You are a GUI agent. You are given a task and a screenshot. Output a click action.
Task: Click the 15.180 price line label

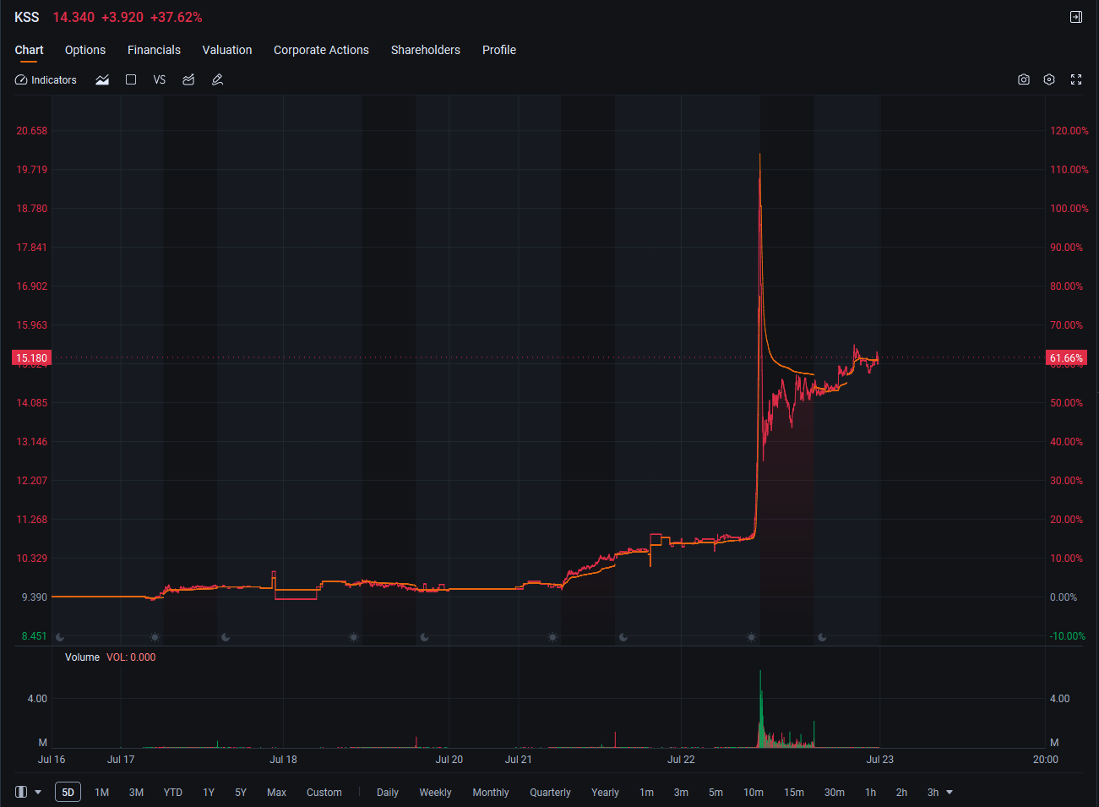32,358
